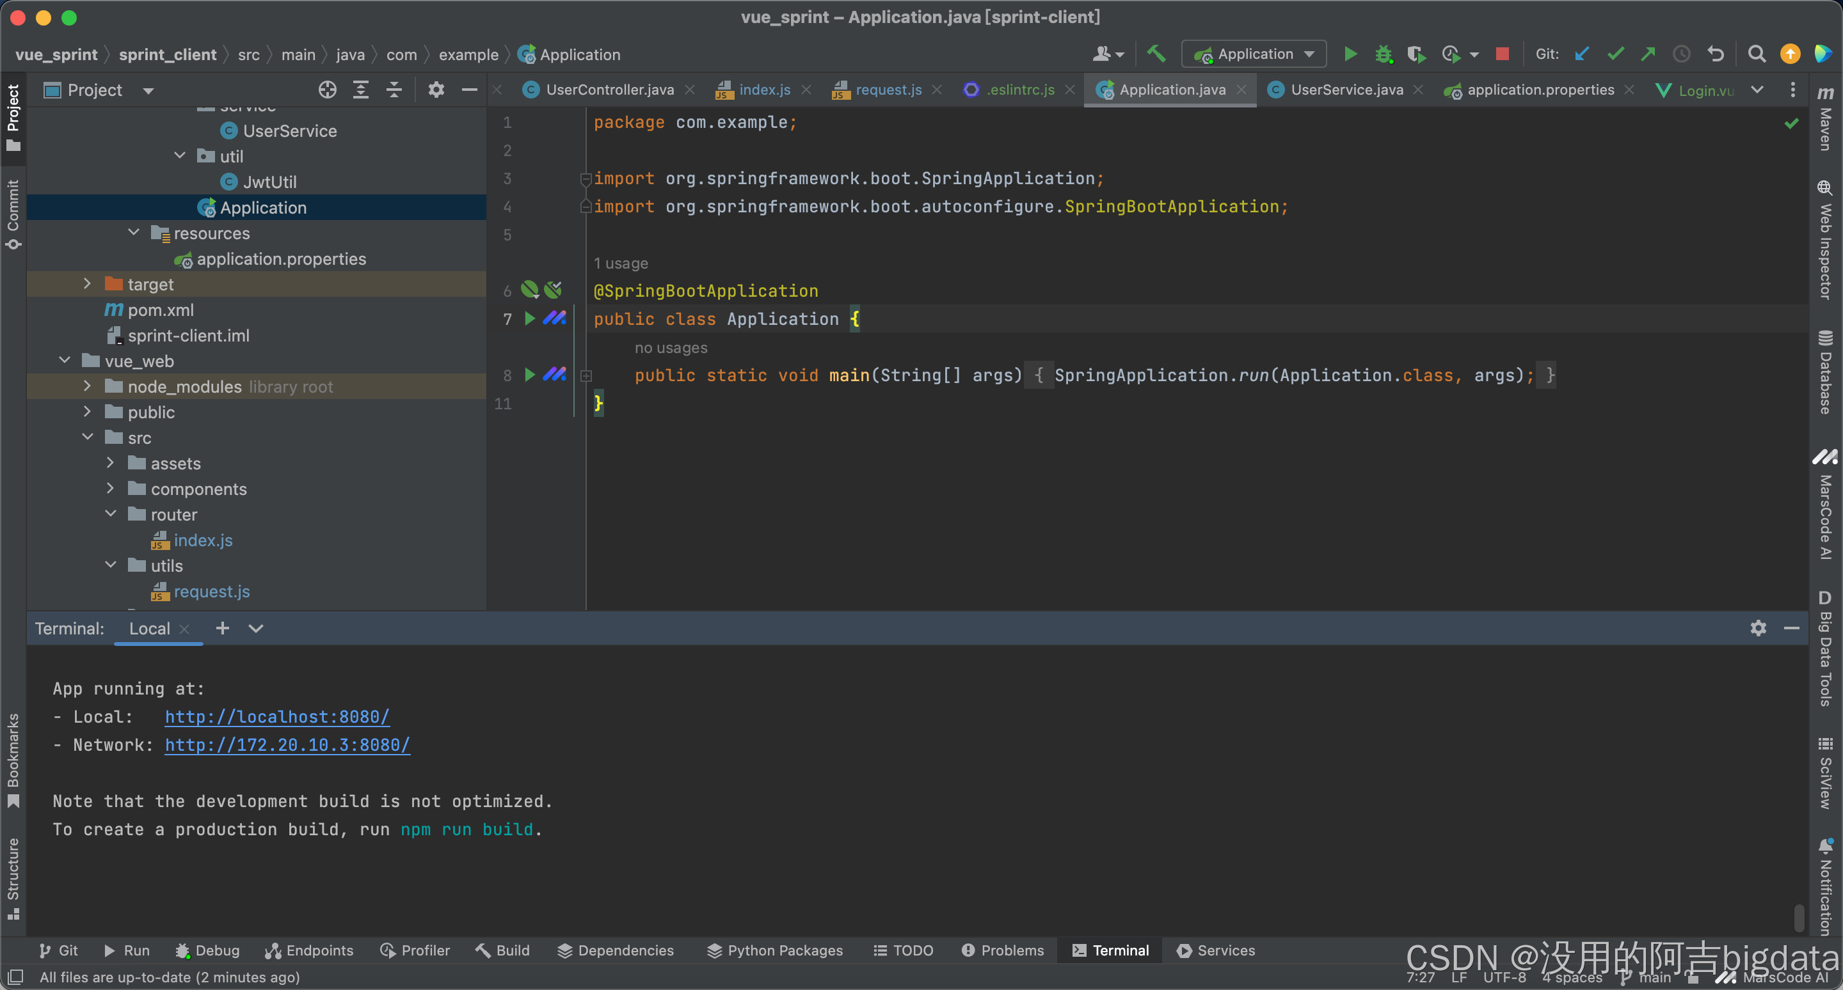Open the localhost:8080 link in terminal
The height and width of the screenshot is (990, 1843).
pyautogui.click(x=277, y=716)
